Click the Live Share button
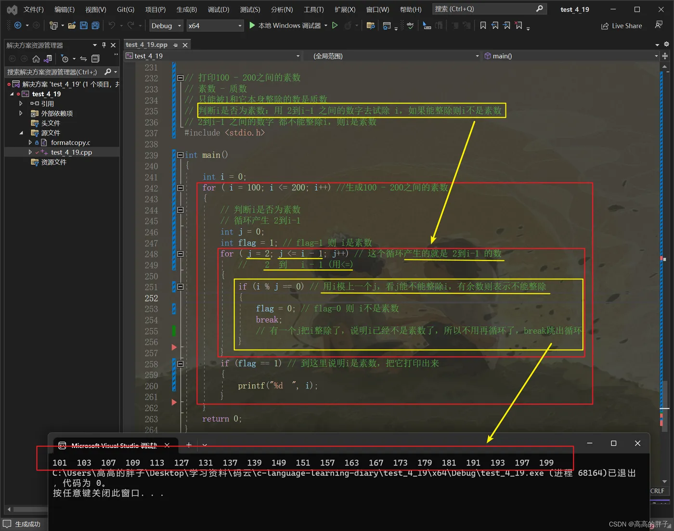The image size is (674, 531). point(622,26)
